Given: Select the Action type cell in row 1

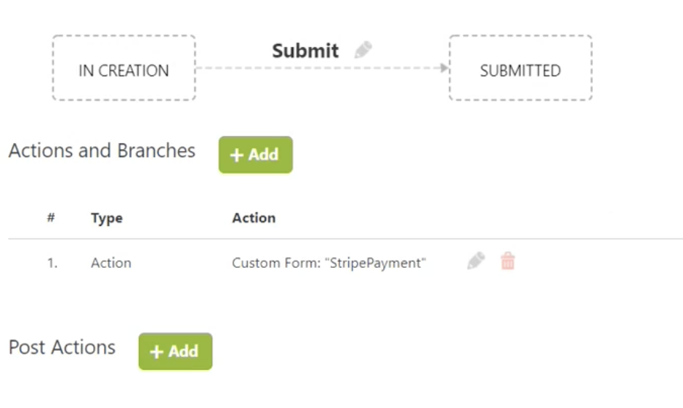Looking at the screenshot, I should [x=111, y=263].
